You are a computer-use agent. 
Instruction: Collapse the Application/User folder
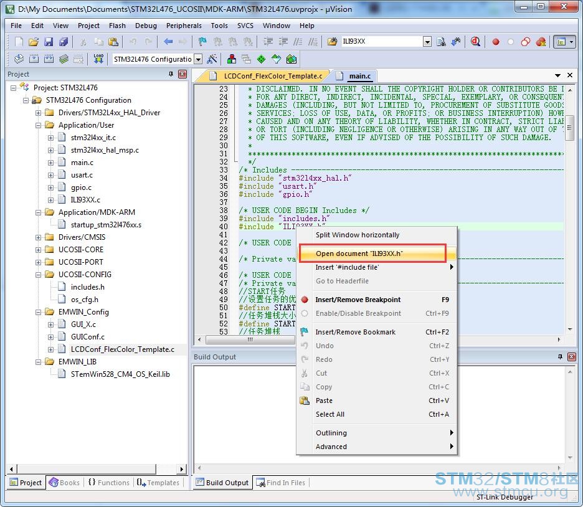[38, 125]
